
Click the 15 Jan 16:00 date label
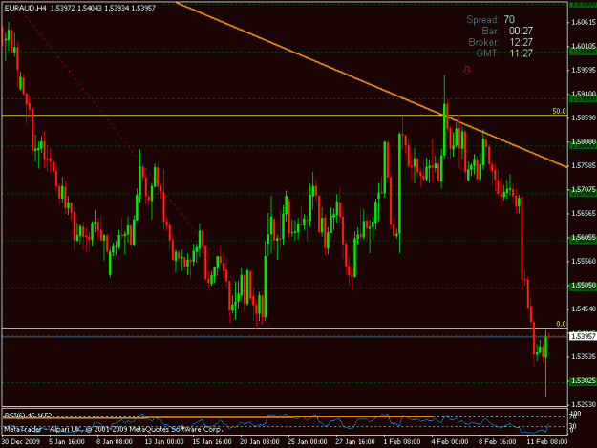tap(212, 441)
